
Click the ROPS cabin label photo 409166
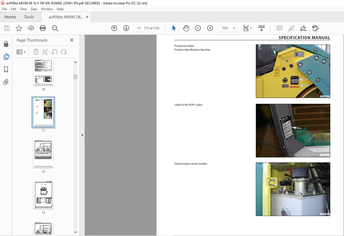point(293,131)
